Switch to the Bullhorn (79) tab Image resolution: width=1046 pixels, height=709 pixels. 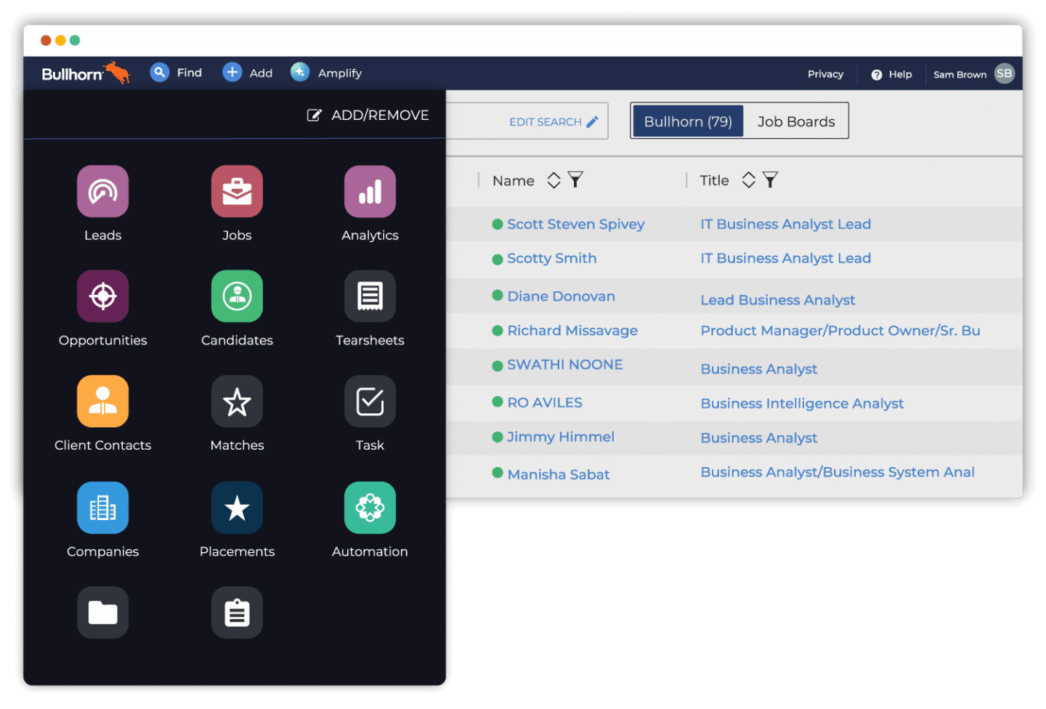coord(688,121)
